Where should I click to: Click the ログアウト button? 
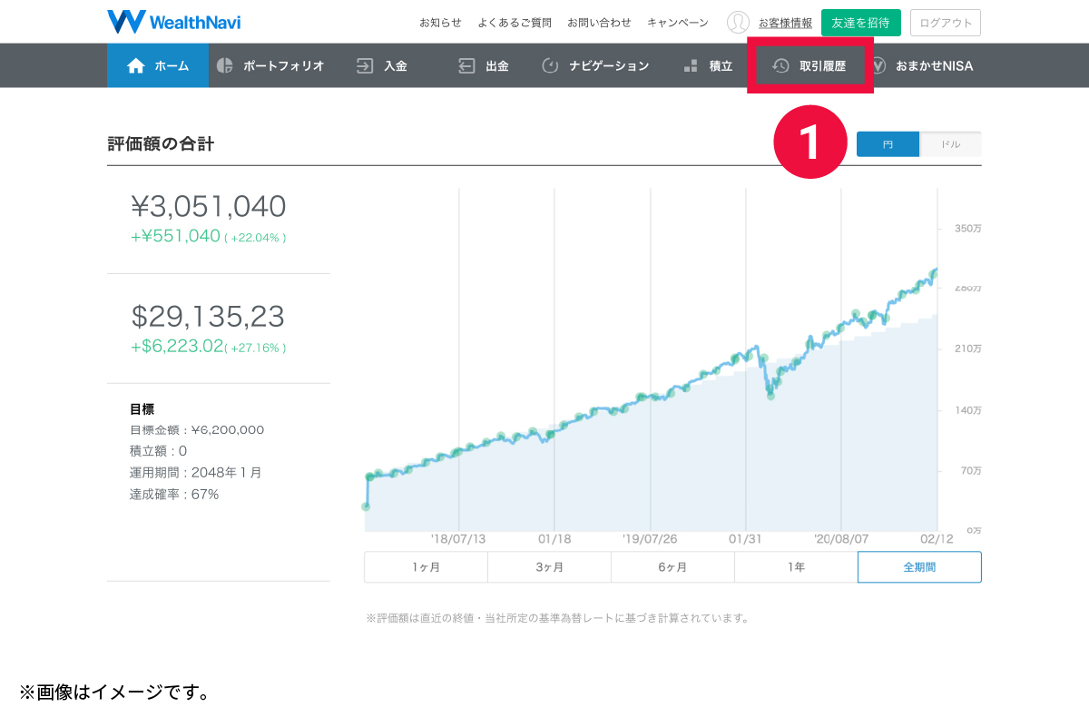pos(945,23)
